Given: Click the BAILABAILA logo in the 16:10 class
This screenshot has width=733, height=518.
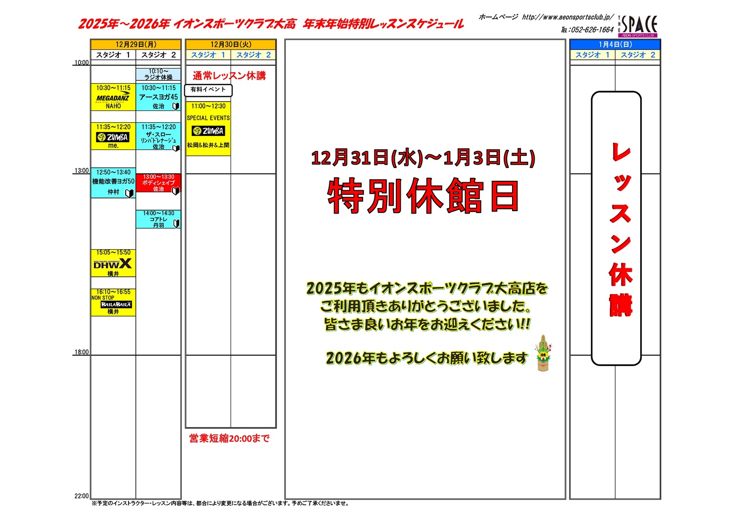Looking at the screenshot, I should [x=116, y=304].
